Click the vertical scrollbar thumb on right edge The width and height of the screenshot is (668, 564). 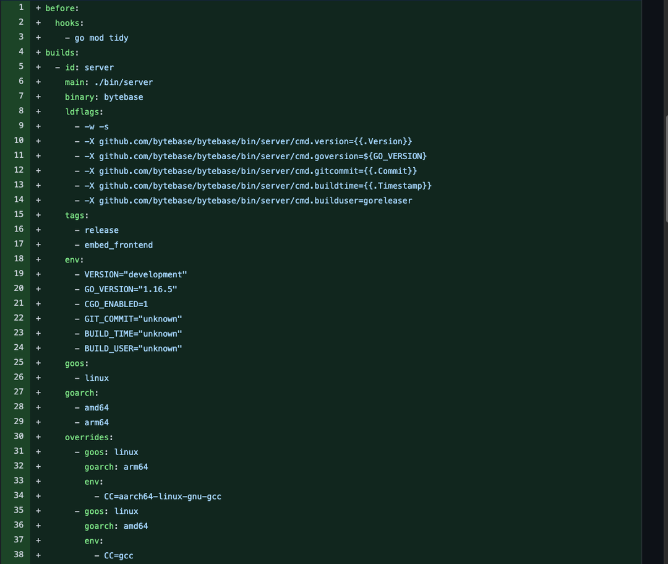tap(666, 167)
